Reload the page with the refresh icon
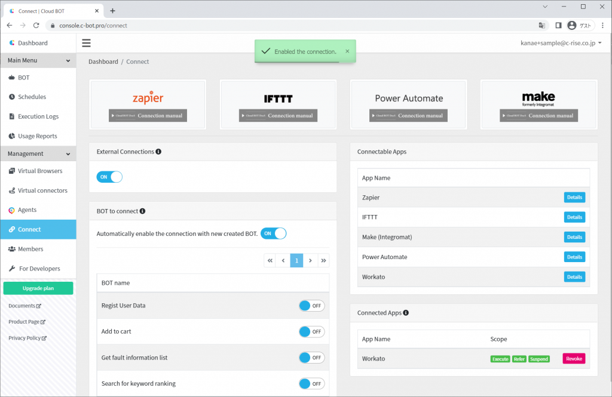The height and width of the screenshot is (397, 612). 36,25
